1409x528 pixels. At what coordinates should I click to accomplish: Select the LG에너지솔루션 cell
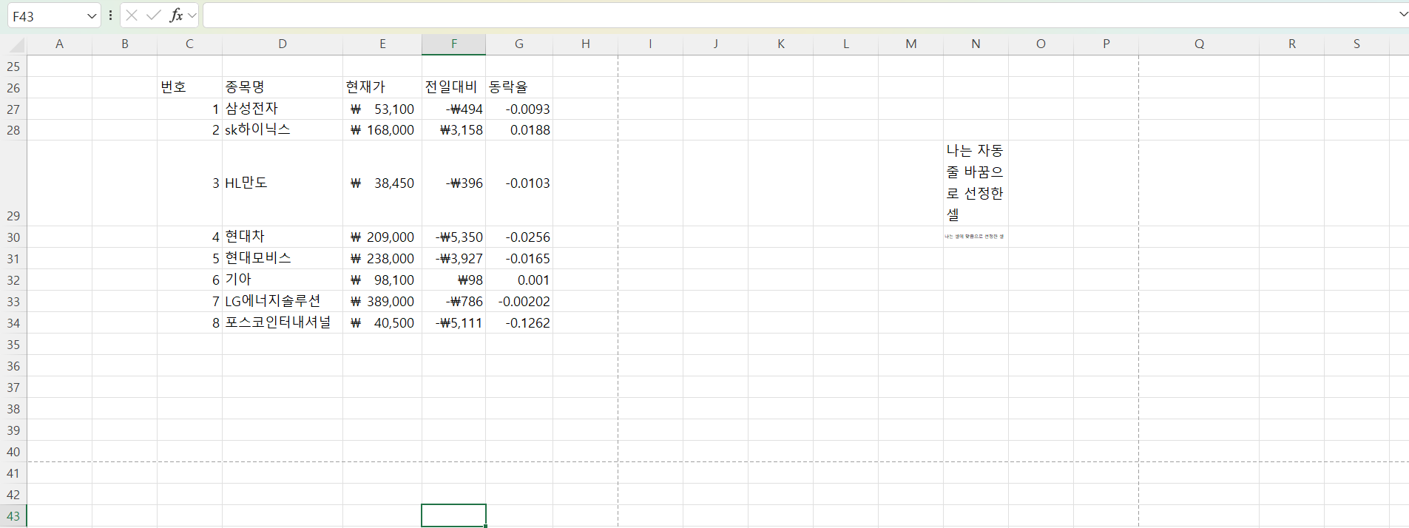(283, 301)
